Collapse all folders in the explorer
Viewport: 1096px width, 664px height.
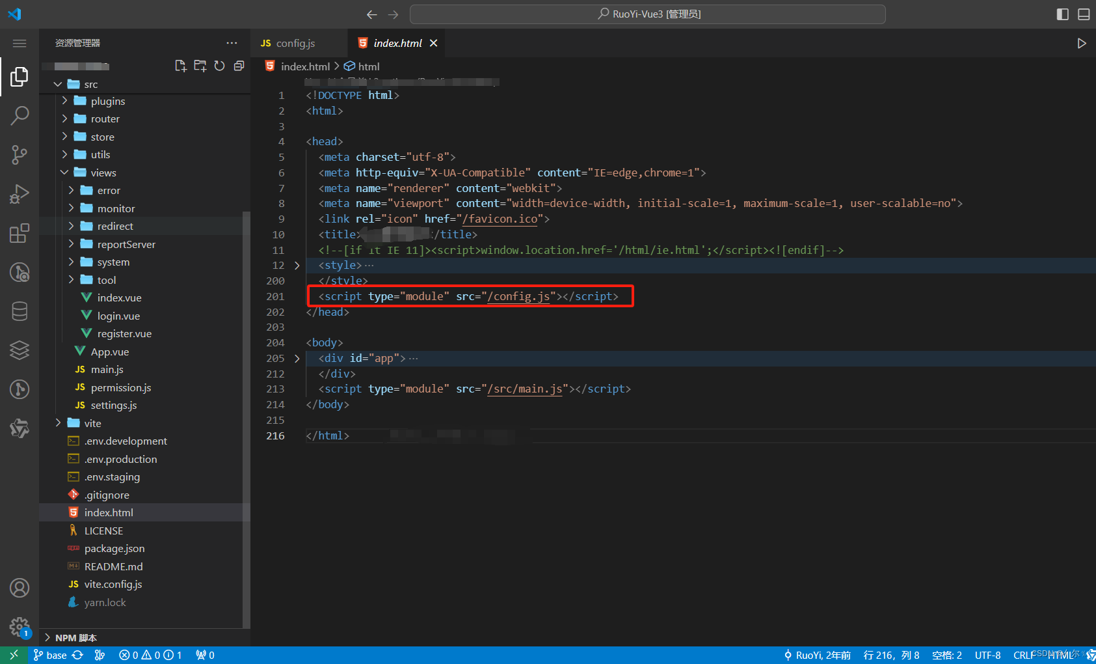tap(239, 65)
